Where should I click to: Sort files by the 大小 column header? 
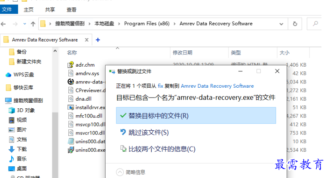click(284, 52)
